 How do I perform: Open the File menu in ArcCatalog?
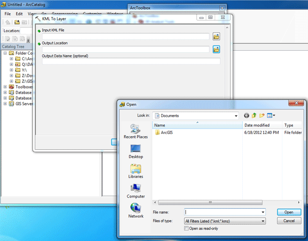pyautogui.click(x=8, y=13)
